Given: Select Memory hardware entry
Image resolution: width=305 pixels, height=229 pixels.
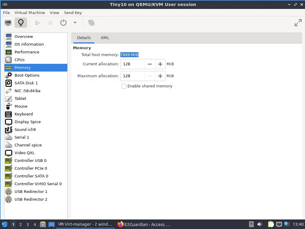Looking at the screenshot, I should (x=36, y=68).
